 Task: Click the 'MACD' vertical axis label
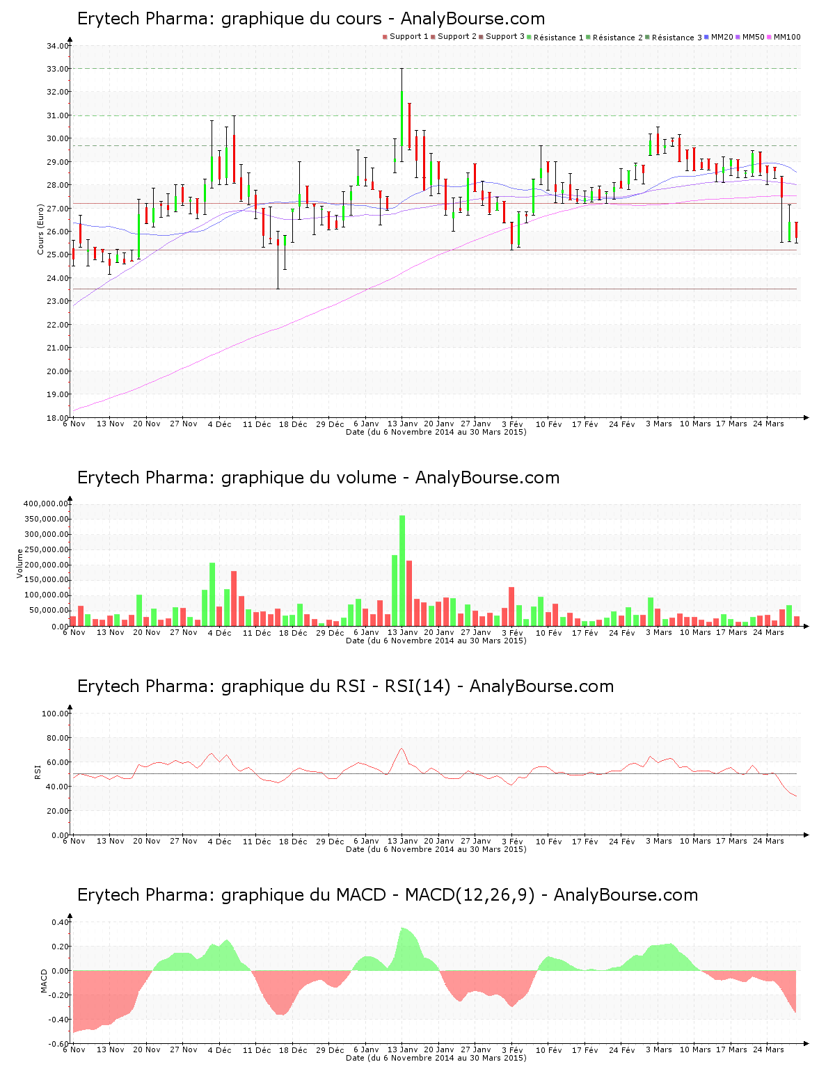tap(45, 981)
